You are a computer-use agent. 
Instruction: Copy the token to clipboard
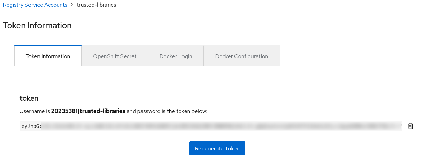click(410, 126)
